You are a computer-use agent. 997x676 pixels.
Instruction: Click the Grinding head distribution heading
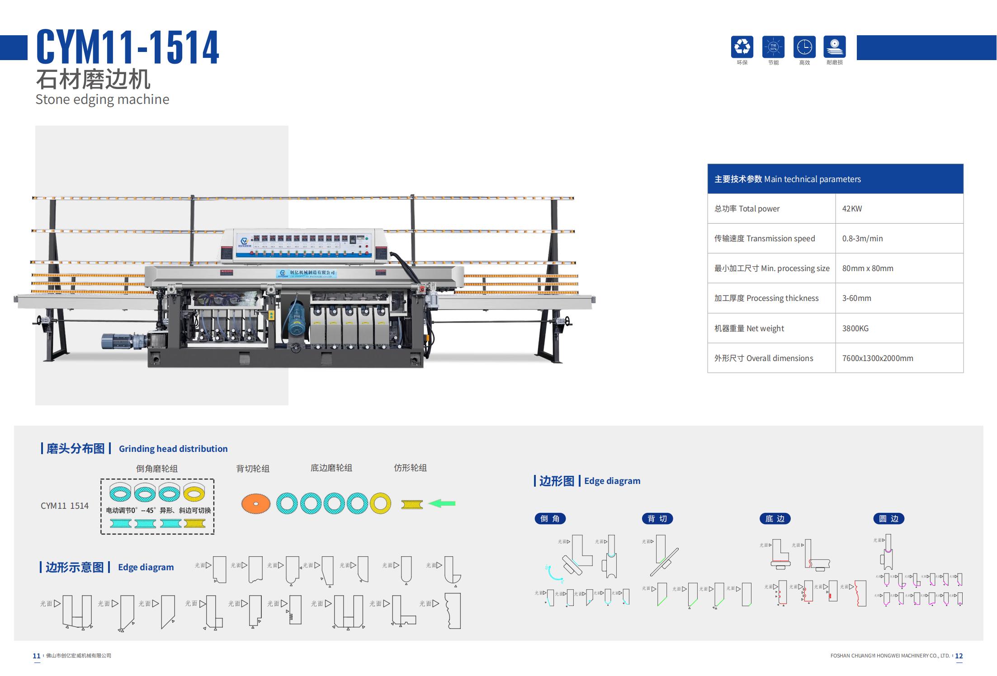click(173, 449)
